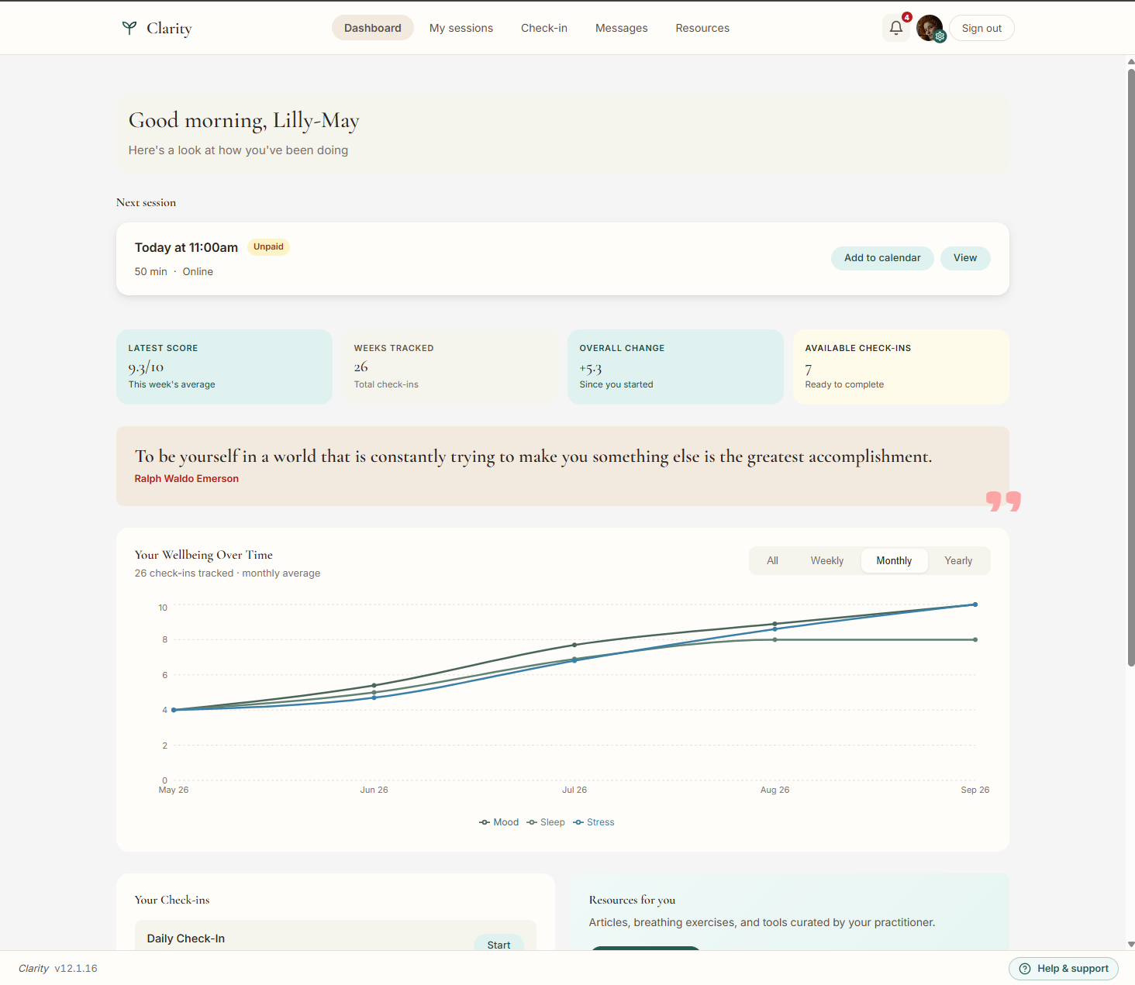Click the 'Good morning, Lilly-May' greeting

[x=244, y=121]
